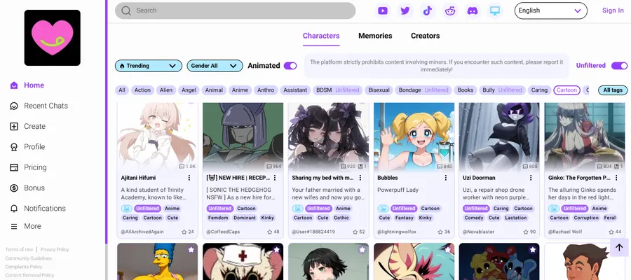Open options menu for NEW HIRE card
The image size is (631, 280).
coord(275,178)
